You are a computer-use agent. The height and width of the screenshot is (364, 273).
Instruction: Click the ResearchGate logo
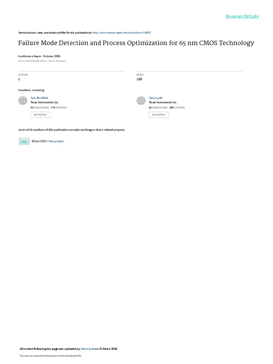(242, 16)
